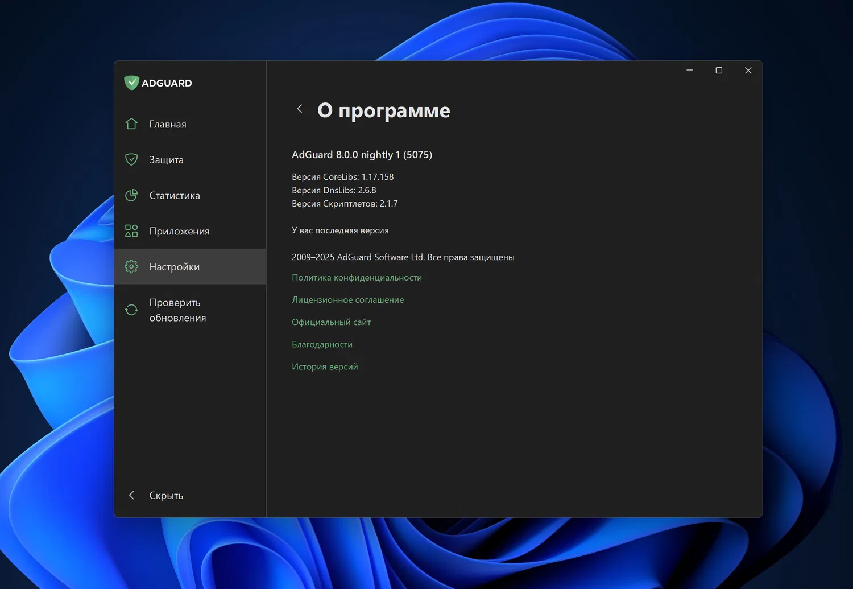Viewport: 853px width, 589px height.
Task: Click the Скрыть label in the sidebar
Action: 166,496
